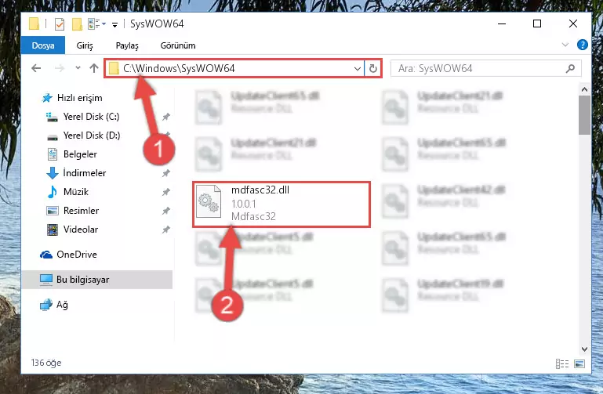
Task: Go up one folder level arrow
Action: [94, 68]
